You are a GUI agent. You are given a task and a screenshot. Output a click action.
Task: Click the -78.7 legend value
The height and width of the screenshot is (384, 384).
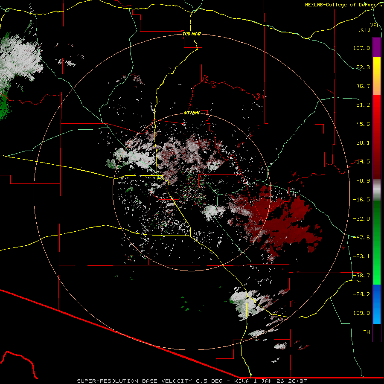click(x=361, y=276)
